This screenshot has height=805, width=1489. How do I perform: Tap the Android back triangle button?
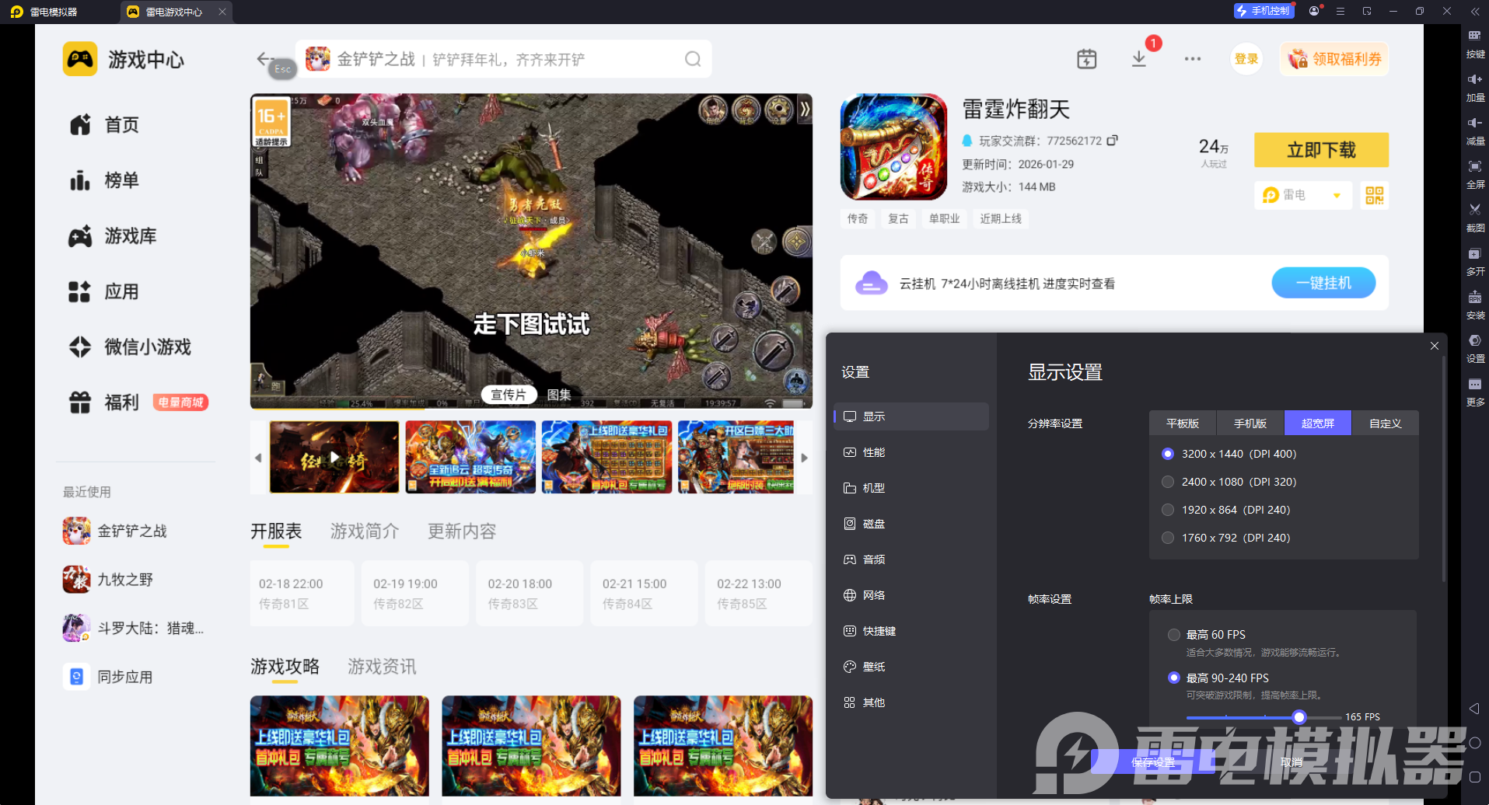coord(1474,709)
